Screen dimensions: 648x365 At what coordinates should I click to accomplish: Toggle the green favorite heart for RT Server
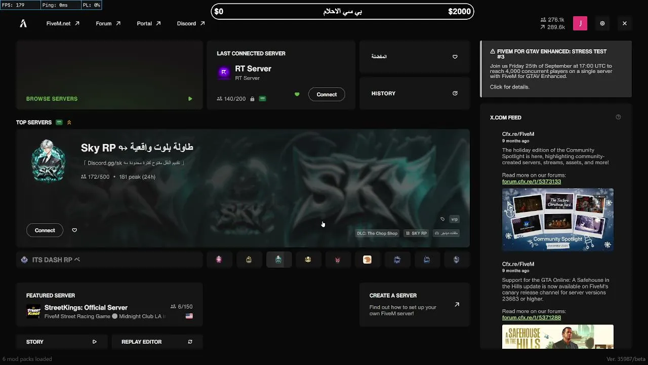pyautogui.click(x=297, y=94)
